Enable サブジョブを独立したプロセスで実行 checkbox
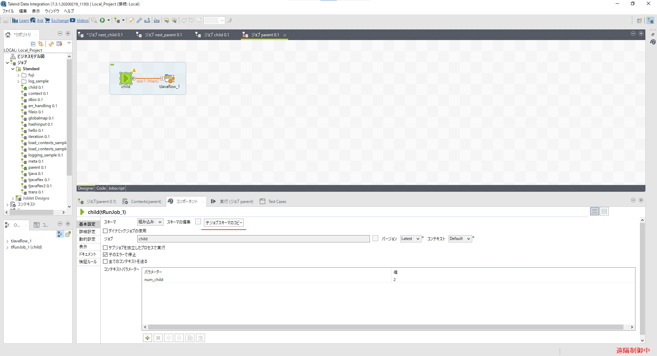The height and width of the screenshot is (356, 657). 105,247
